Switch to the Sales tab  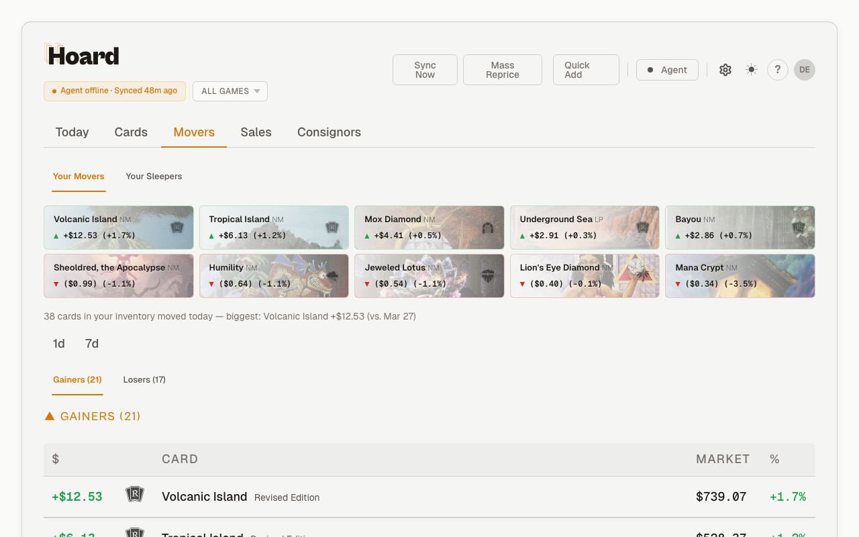pos(256,132)
